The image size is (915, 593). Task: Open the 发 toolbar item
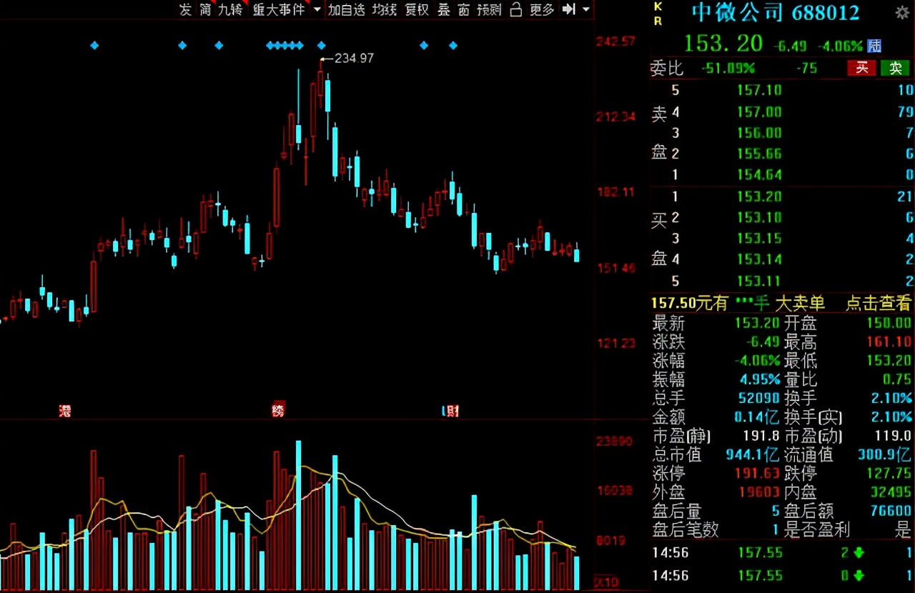pyautogui.click(x=185, y=9)
